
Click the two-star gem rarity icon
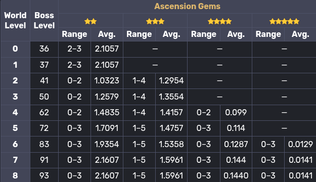tap(91, 21)
